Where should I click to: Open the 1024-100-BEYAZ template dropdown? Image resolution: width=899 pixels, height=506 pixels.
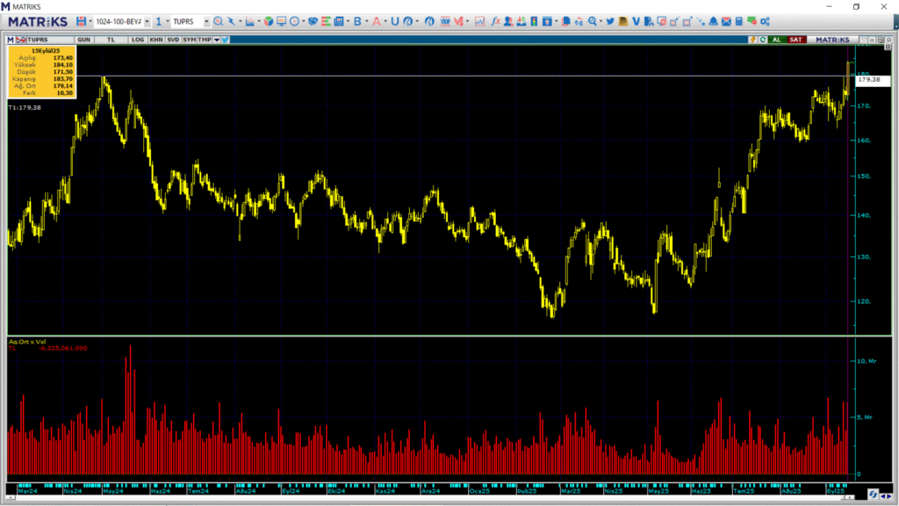pyautogui.click(x=146, y=21)
